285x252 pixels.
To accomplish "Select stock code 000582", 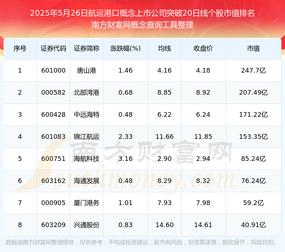I will 53,93.
